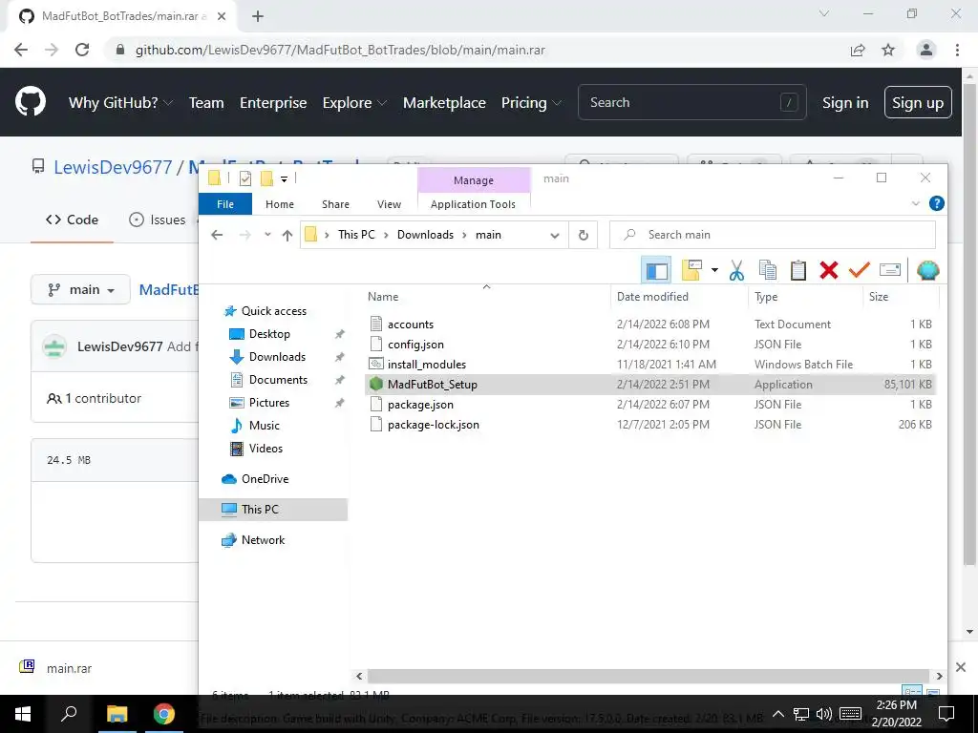Click the Rename icon in Explorer toolbar
The height and width of the screenshot is (733, 978).
[x=890, y=270]
